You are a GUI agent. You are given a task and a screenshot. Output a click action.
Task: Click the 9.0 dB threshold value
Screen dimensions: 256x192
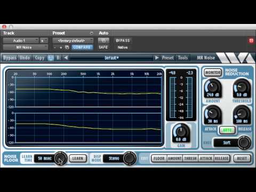click(242, 95)
